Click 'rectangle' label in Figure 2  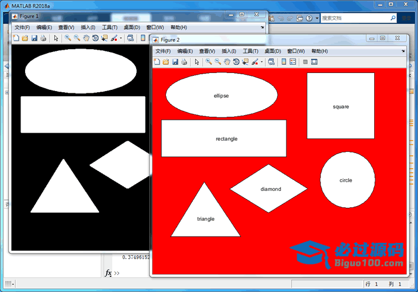pos(227,139)
